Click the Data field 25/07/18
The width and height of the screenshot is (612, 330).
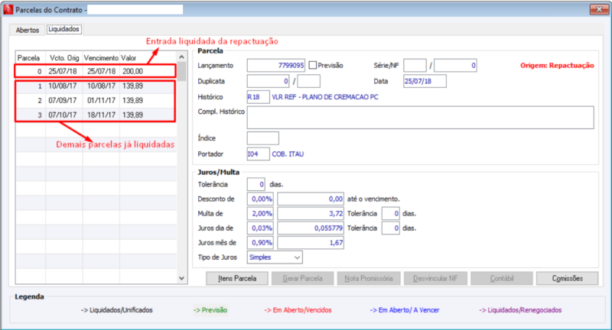tap(425, 82)
